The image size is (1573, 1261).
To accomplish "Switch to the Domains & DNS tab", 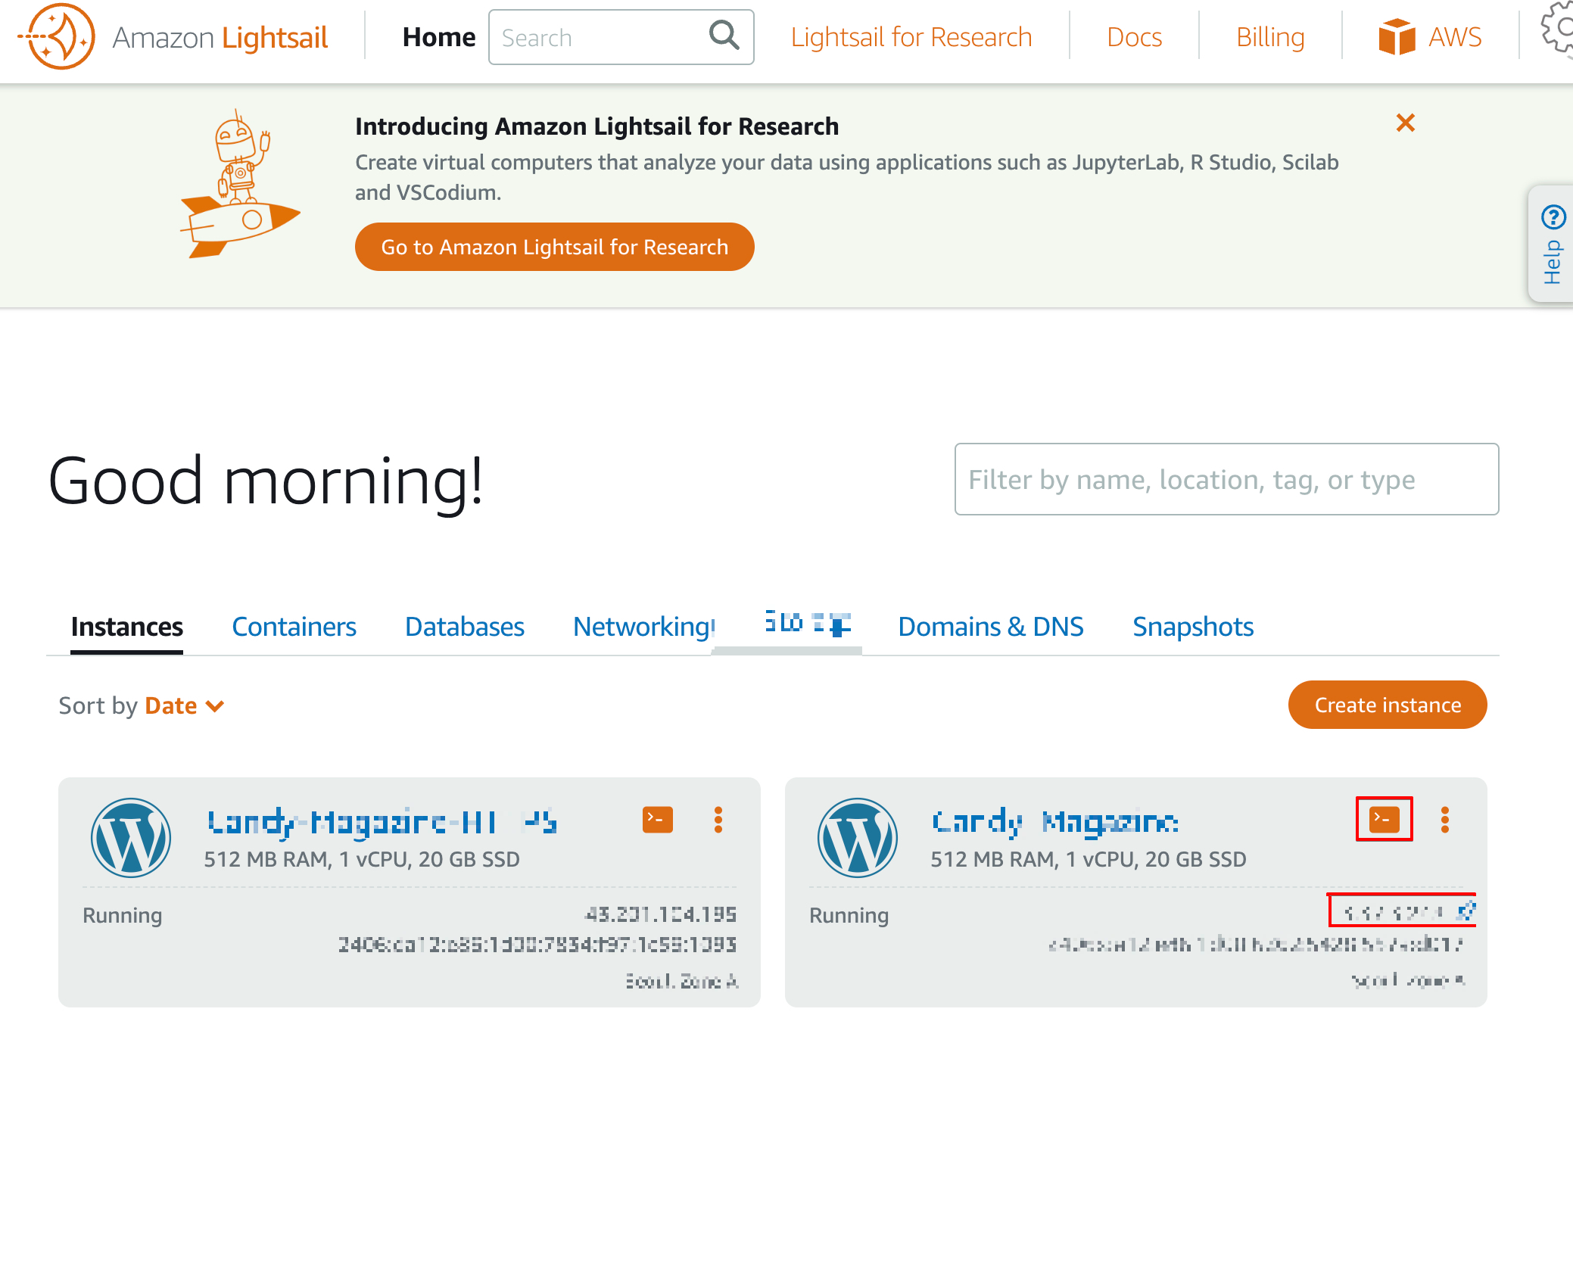I will pyautogui.click(x=990, y=627).
